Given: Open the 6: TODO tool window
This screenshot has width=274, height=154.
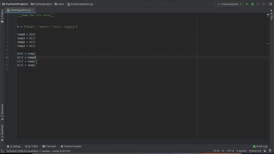Looking at the screenshot, I should (31, 146).
